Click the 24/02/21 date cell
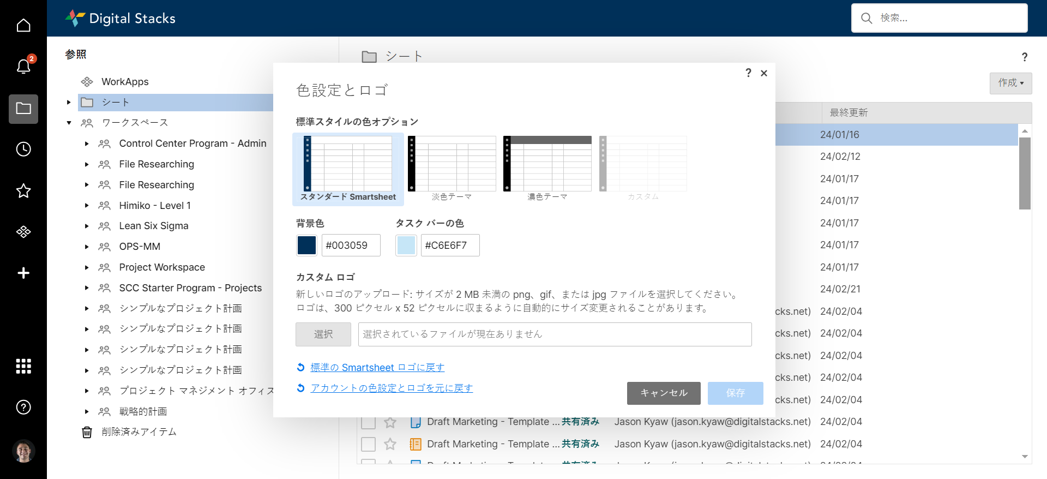The image size is (1047, 479). [x=840, y=289]
